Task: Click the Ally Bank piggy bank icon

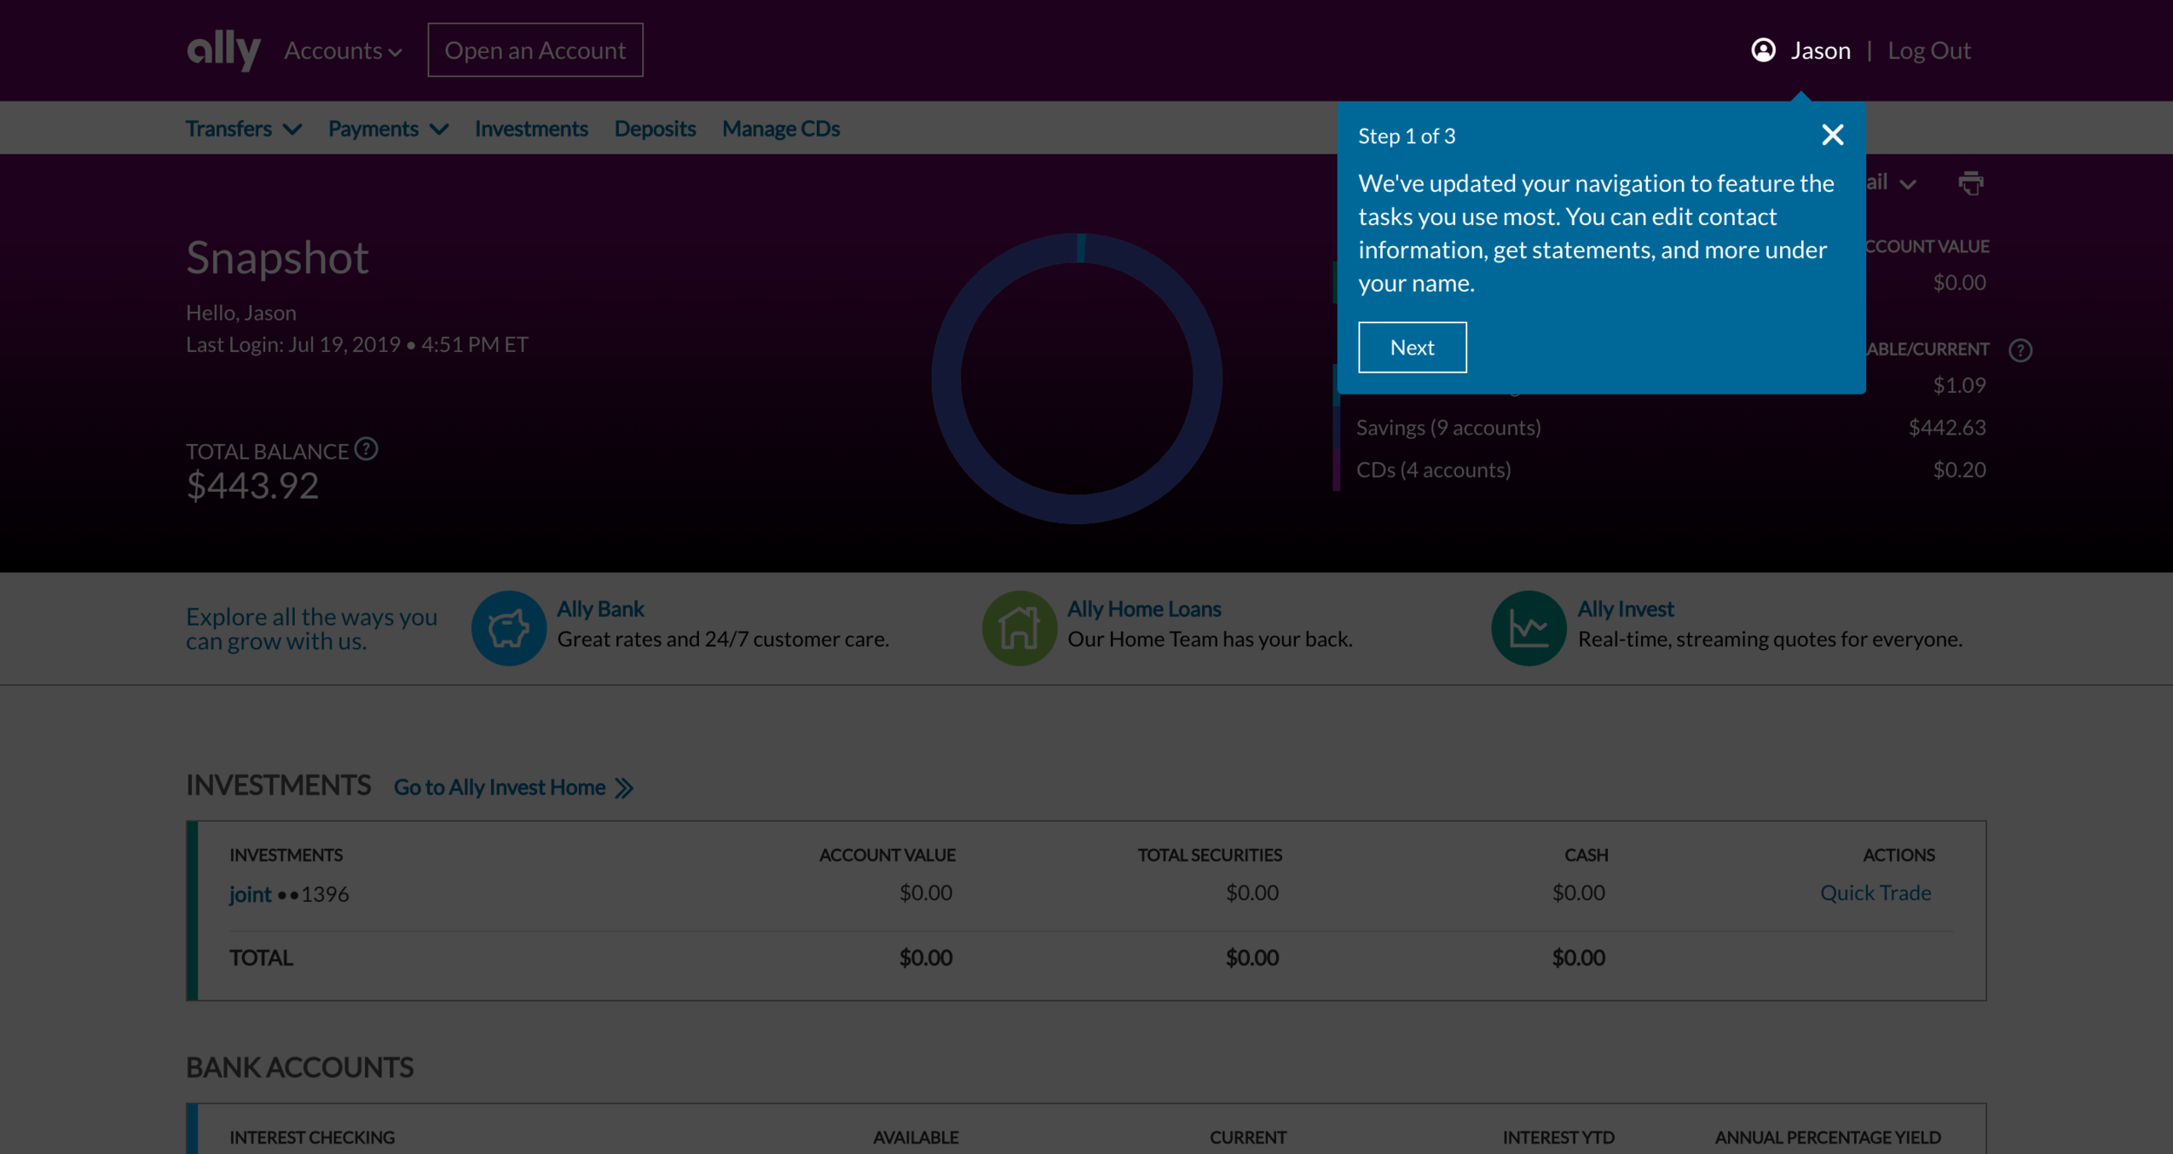Action: pyautogui.click(x=508, y=628)
